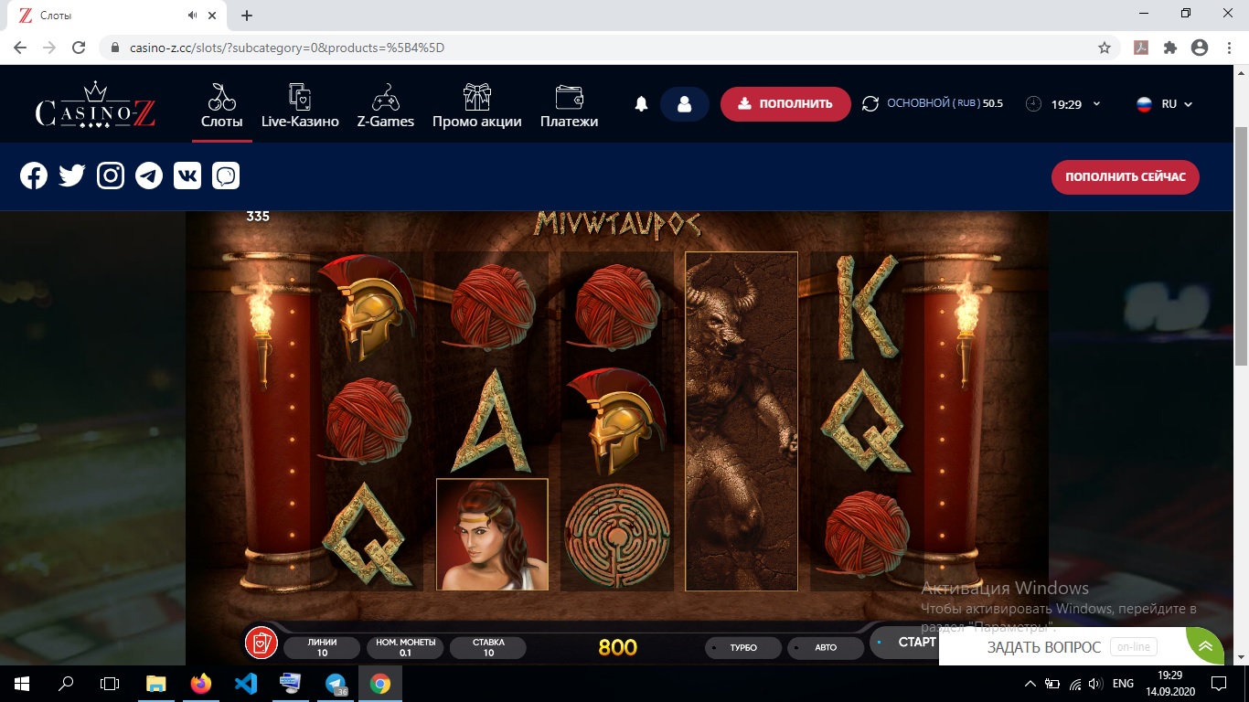Click the red paytable cards icon
The image size is (1249, 702).
pyautogui.click(x=261, y=643)
